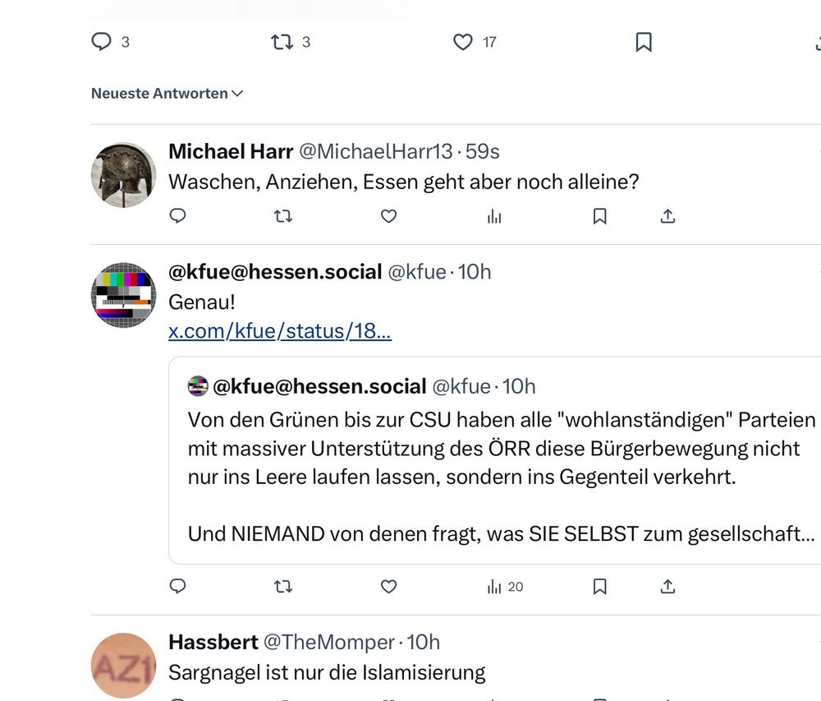Like the main post with 17 likes
Screen dimensions: 821x701
[x=463, y=42]
